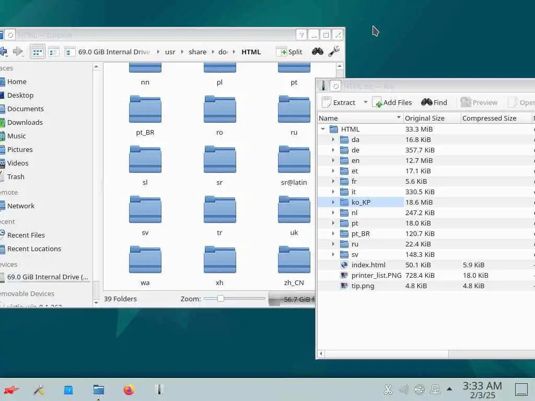535x401 pixels.
Task: Select the pt_BR folder icon in Dolphin
Action: click(145, 110)
